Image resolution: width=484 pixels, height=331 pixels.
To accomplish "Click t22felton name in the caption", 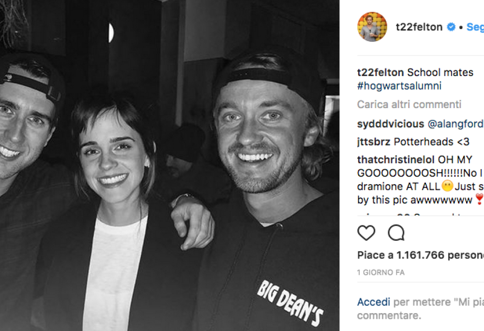I will (x=380, y=72).
